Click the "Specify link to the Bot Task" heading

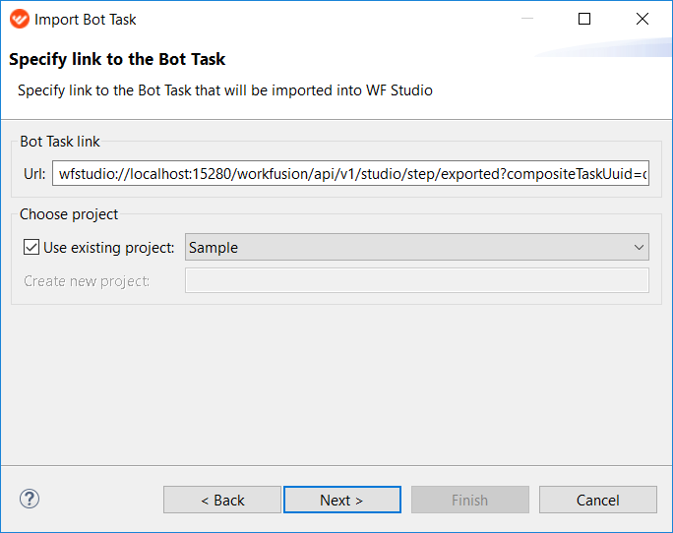click(117, 59)
